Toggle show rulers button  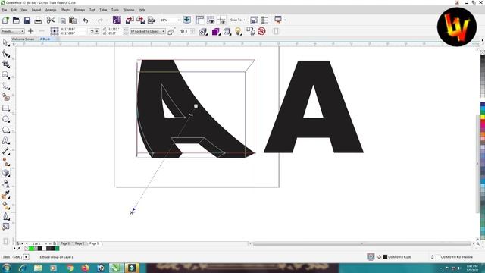tap(200, 20)
